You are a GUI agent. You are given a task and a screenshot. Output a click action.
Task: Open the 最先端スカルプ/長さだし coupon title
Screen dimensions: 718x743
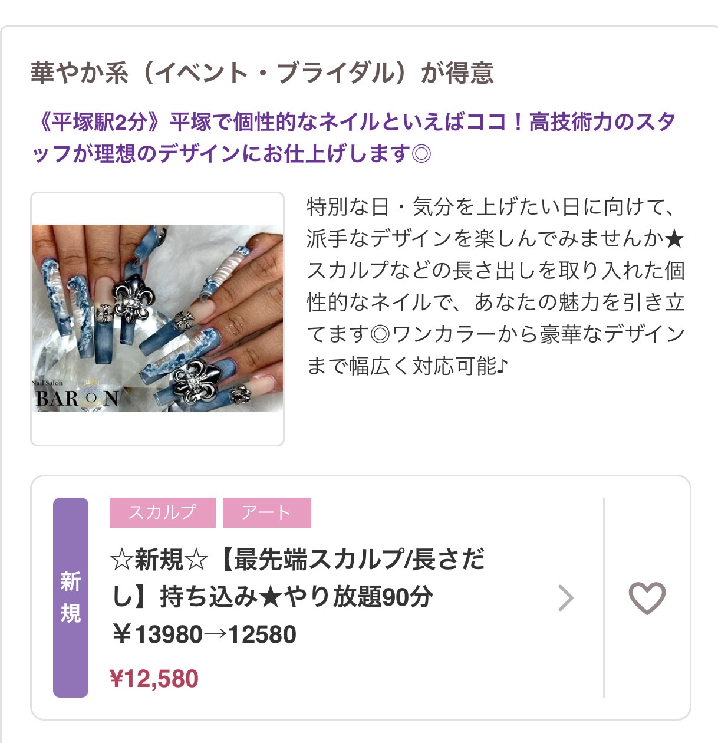click(298, 578)
